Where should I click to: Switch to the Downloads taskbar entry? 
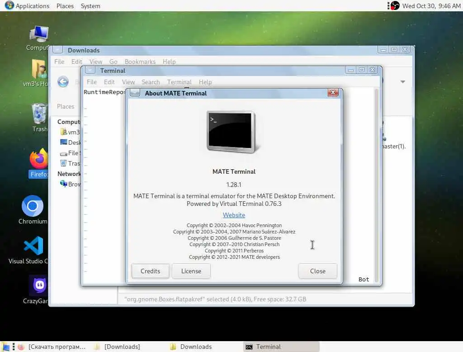click(191, 347)
